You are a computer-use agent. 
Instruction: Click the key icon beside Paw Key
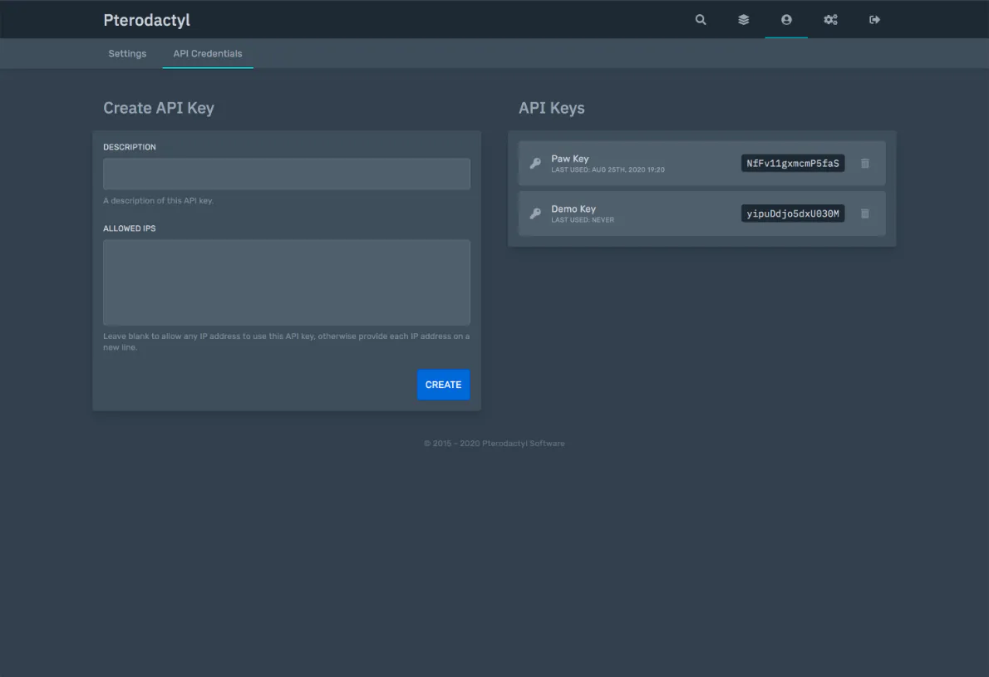coord(535,164)
